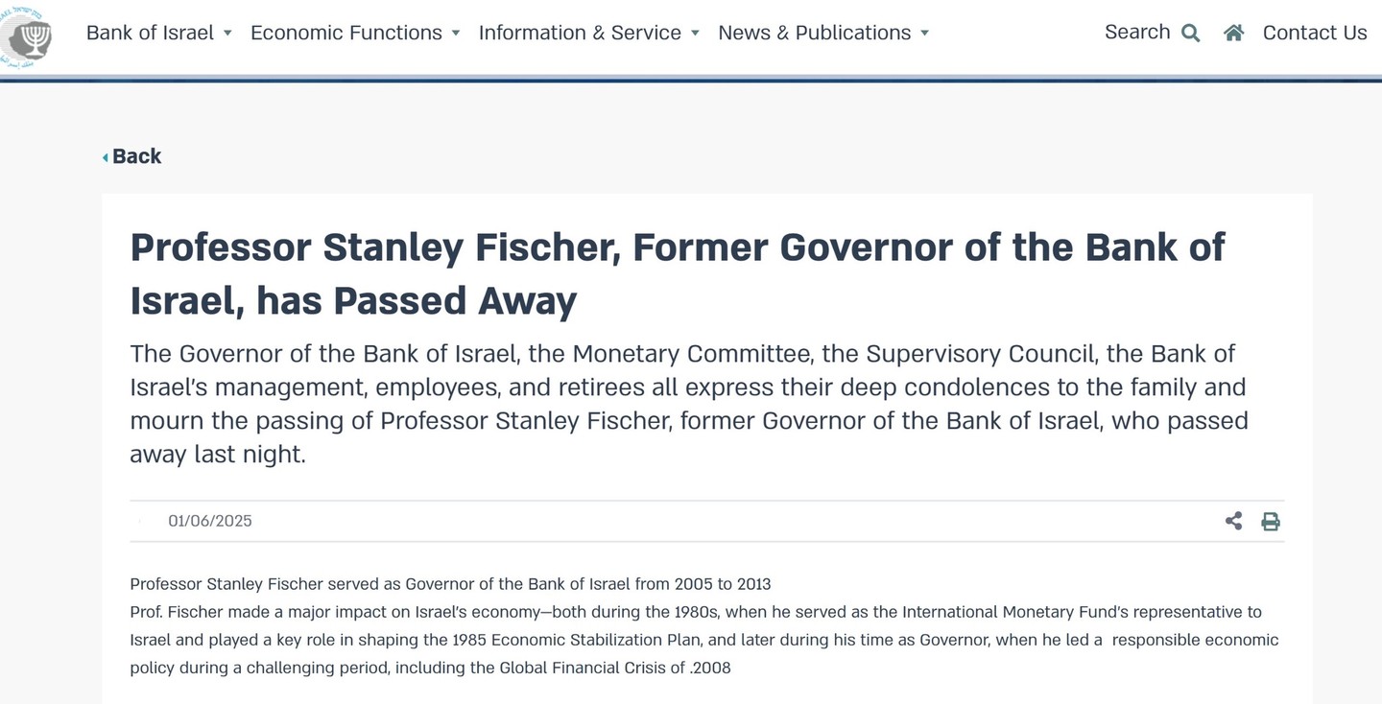Click the Search text link
Screen dimensions: 1382x704
tap(1137, 32)
